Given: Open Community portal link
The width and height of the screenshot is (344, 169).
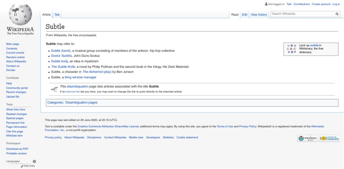Looking at the screenshot, I should pos(17,88).
